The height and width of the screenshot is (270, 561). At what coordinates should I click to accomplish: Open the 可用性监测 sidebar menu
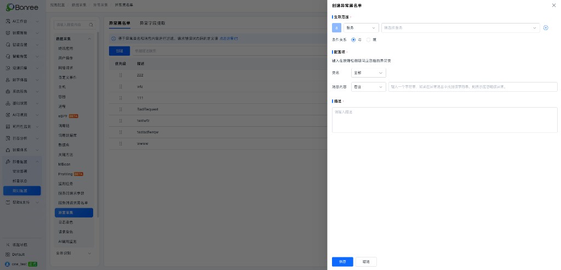pyautogui.click(x=22, y=126)
